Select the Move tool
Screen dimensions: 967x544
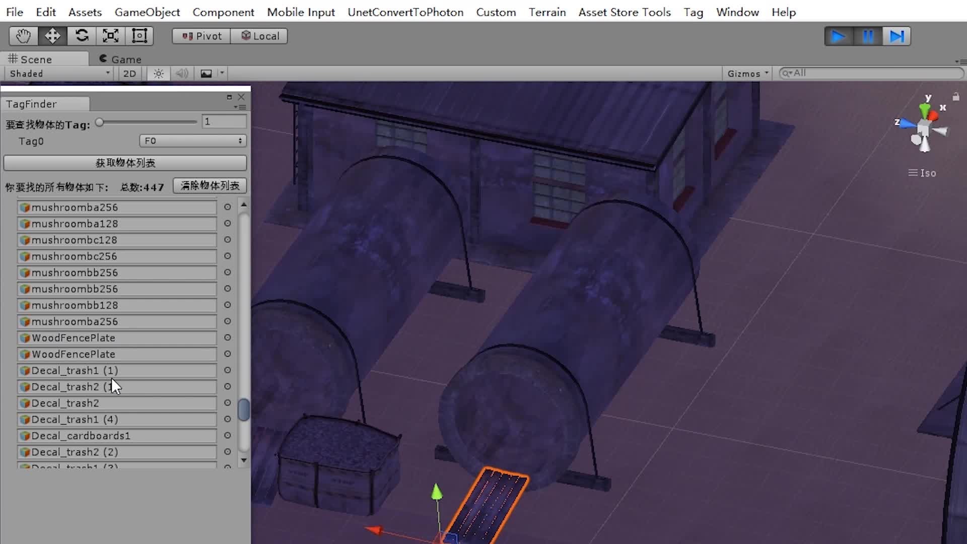click(x=52, y=36)
